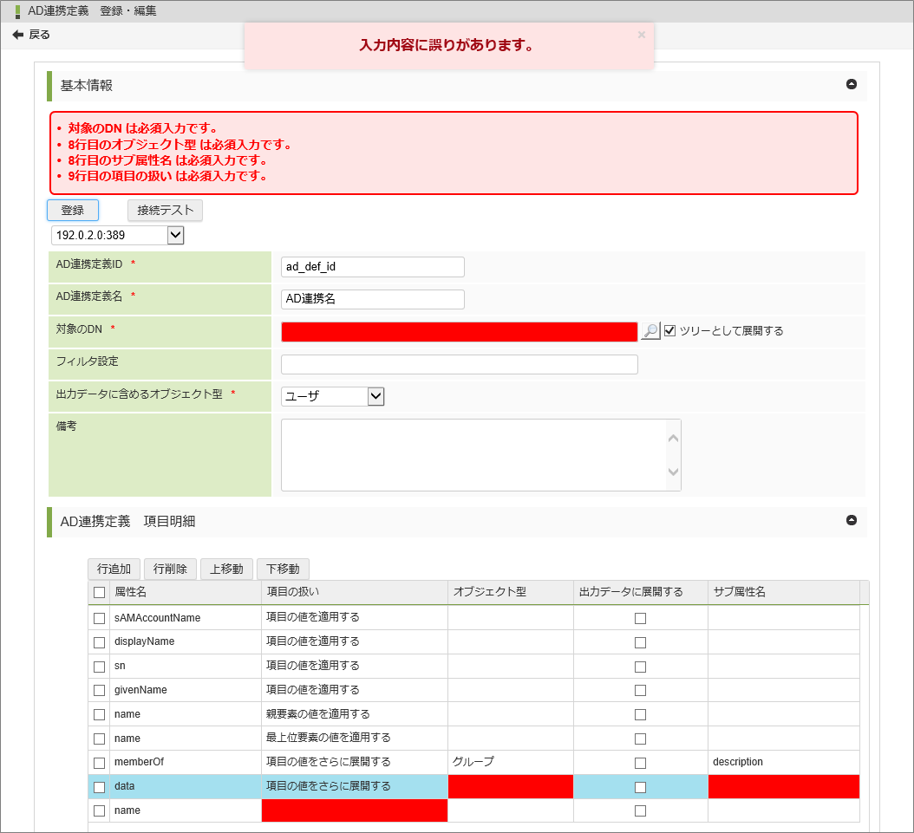Image resolution: width=914 pixels, height=833 pixels.
Task: Open the 192.0.2.0:389 server dropdown
Action: [x=175, y=235]
